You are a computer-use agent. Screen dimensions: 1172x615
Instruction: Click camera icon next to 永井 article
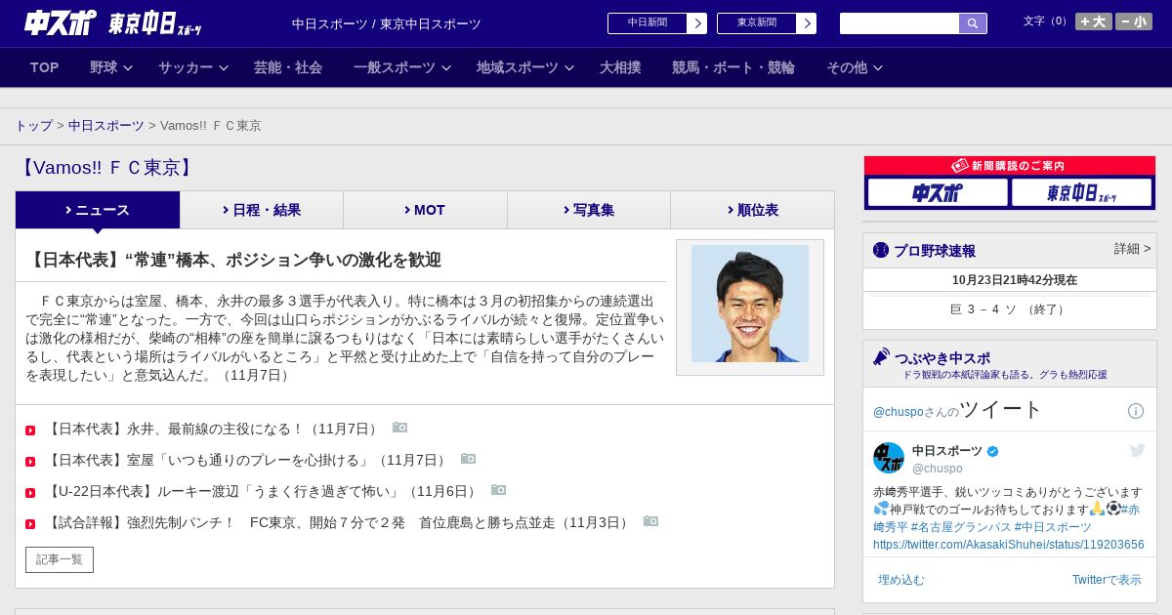point(399,428)
